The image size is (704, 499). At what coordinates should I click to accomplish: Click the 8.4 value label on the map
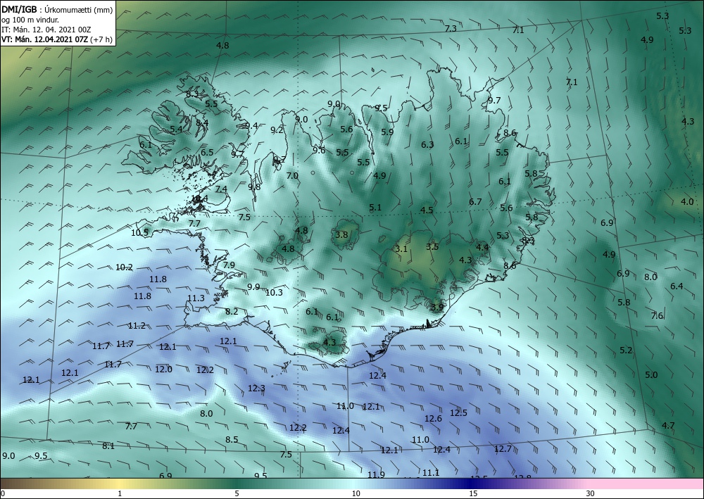202,122
